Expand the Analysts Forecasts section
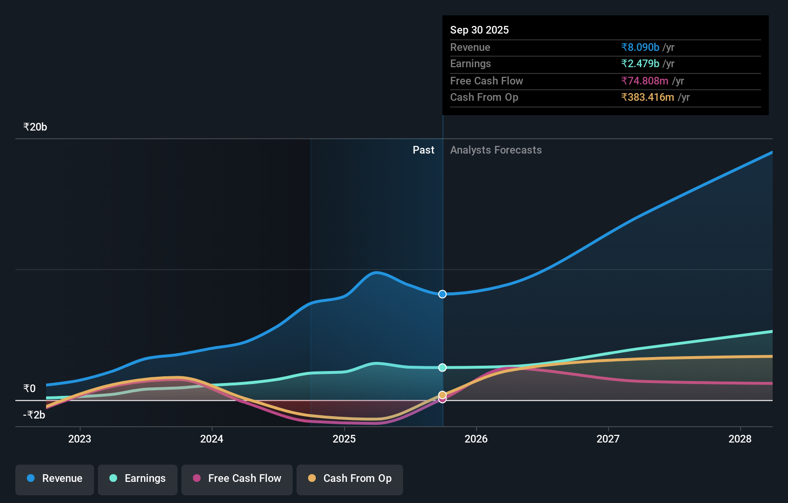 tap(496, 150)
